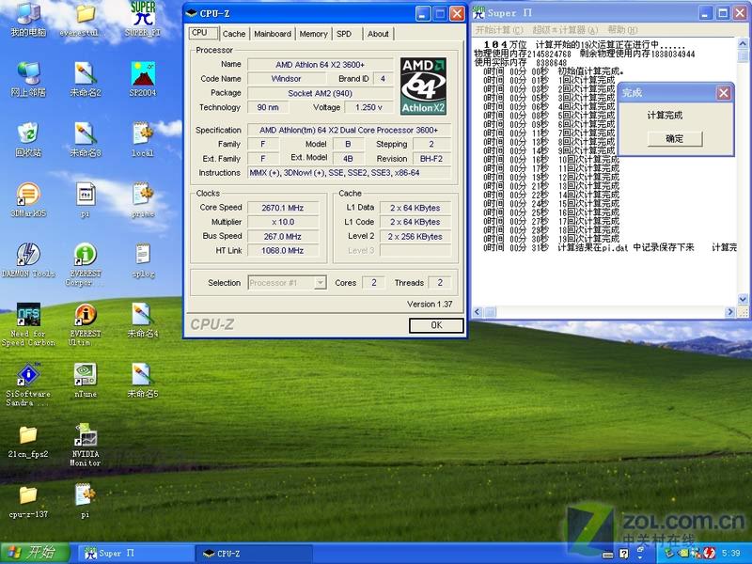Click the red shield tray icon
752x564 pixels.
tap(710, 553)
